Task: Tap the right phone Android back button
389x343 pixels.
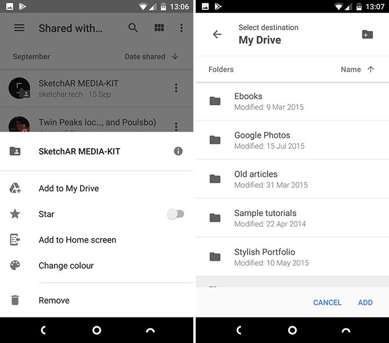Action: [x=239, y=330]
